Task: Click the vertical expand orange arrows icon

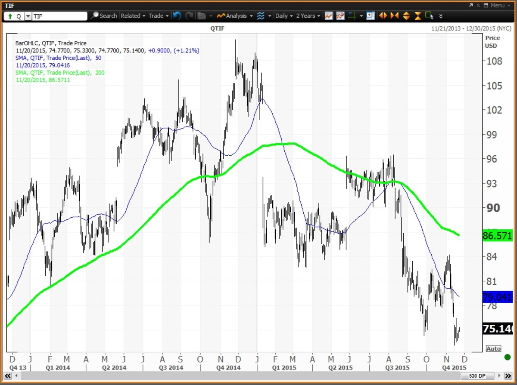Action: pos(406,16)
